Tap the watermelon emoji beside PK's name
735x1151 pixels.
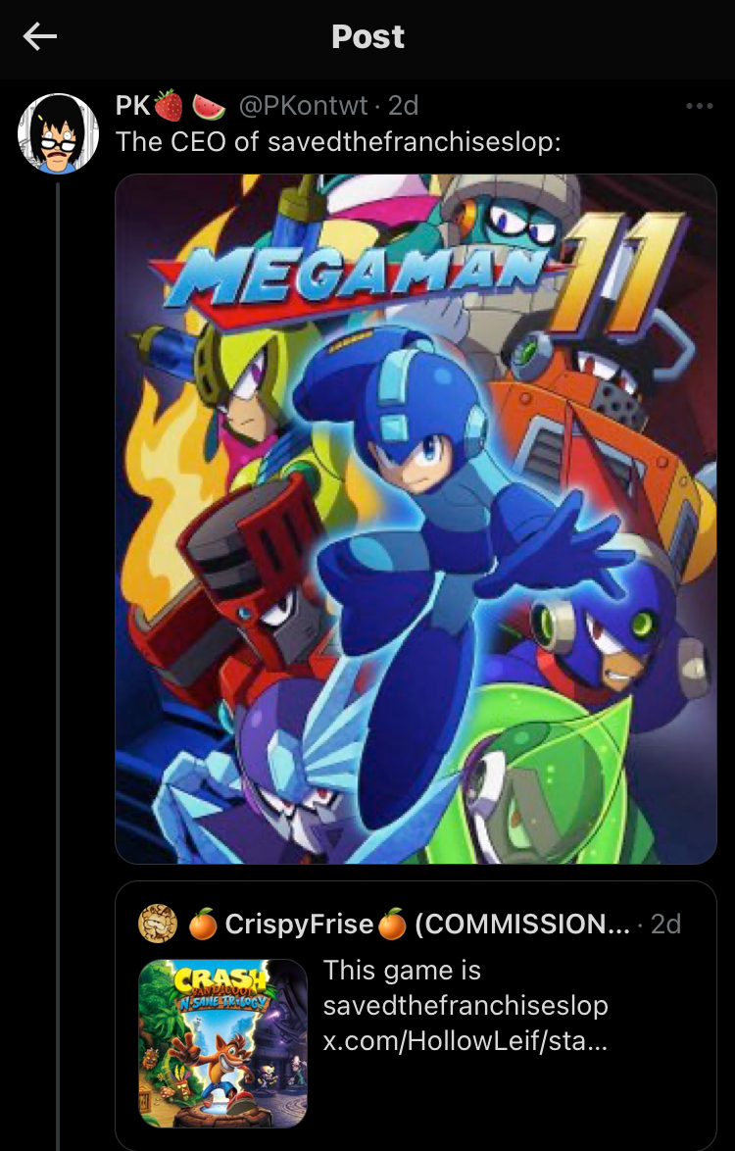[209, 107]
